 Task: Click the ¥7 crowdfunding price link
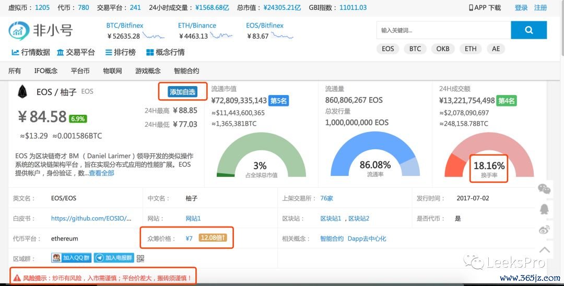189,238
